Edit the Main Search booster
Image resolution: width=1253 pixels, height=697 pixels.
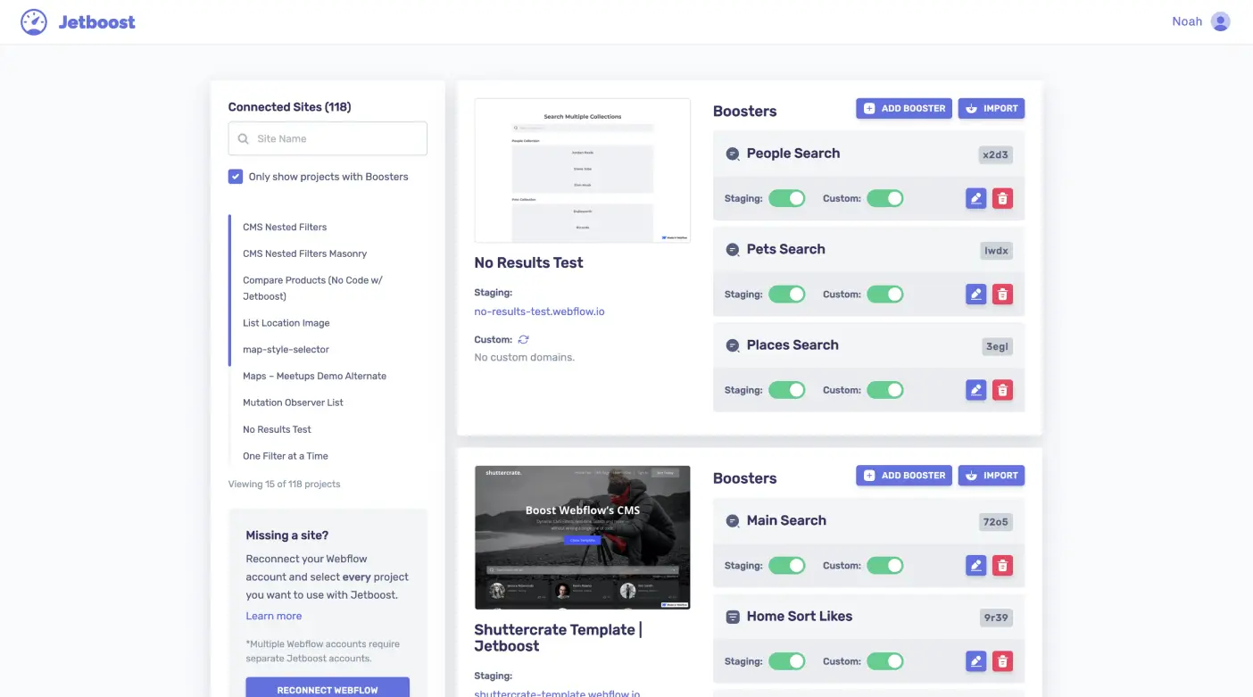(x=976, y=566)
